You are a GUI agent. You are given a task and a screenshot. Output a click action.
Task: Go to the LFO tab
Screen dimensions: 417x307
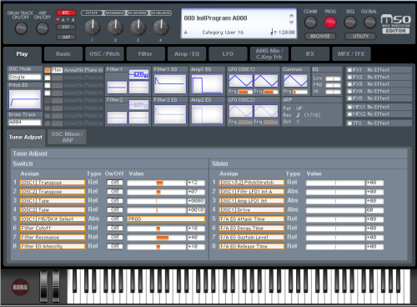click(x=228, y=54)
